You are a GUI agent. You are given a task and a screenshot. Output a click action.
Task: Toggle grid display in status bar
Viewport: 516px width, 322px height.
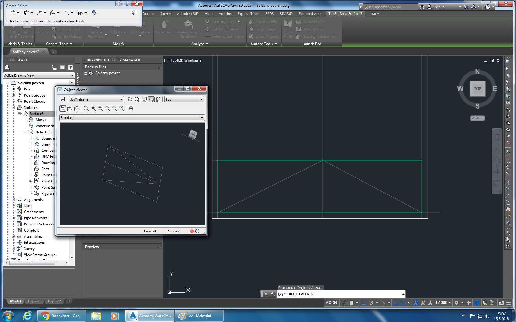pos(343,303)
